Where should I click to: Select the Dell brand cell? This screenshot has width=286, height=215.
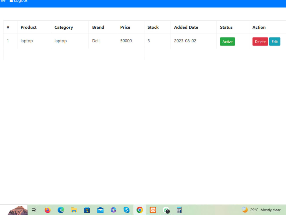click(103, 42)
